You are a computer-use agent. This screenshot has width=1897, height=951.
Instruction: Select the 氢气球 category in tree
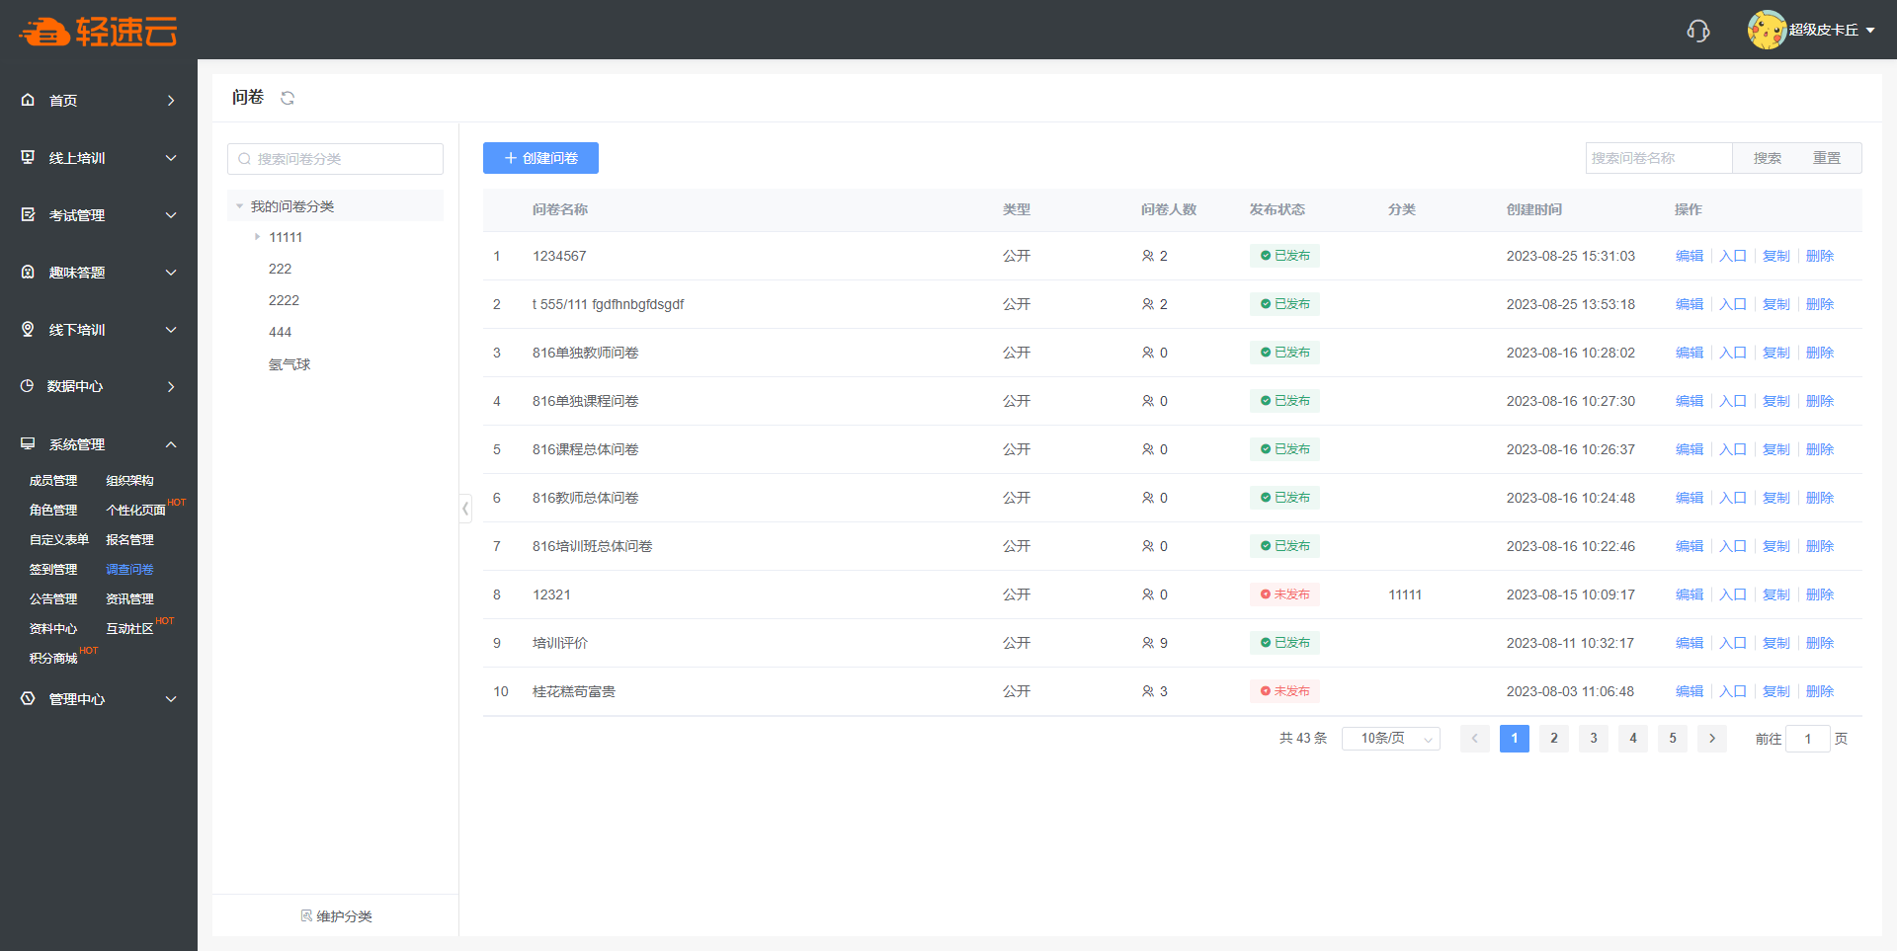pyautogui.click(x=289, y=364)
